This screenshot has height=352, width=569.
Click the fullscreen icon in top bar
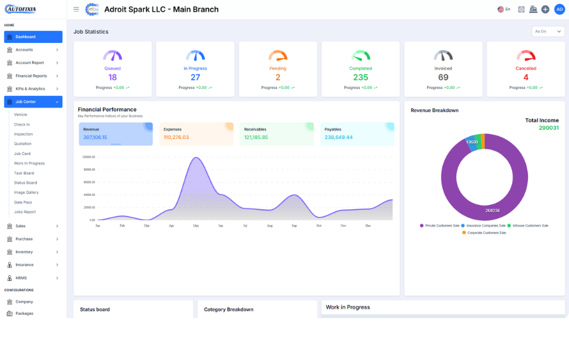click(x=521, y=10)
